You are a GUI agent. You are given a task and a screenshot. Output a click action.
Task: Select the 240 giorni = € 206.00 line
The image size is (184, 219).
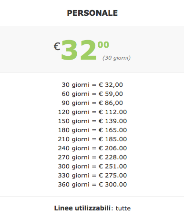coord(92,148)
